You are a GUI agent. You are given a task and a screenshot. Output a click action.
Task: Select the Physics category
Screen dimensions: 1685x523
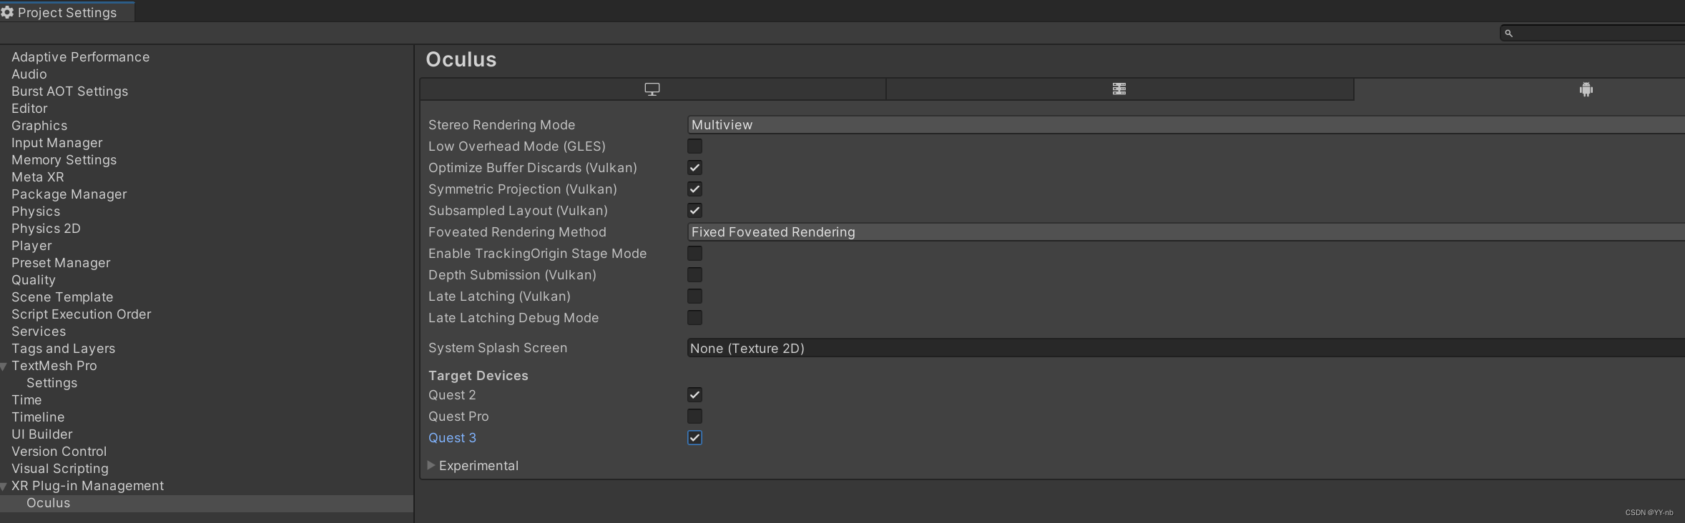[x=36, y=211]
